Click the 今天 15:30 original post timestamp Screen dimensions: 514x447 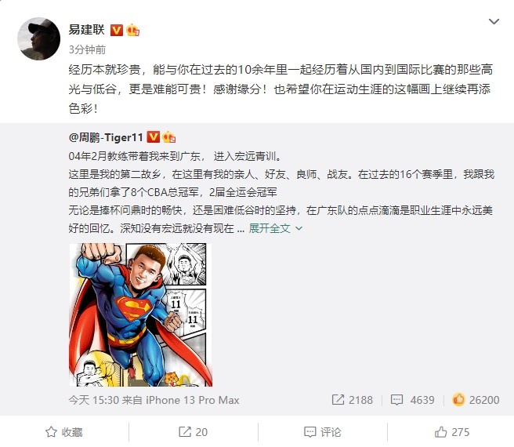(x=94, y=400)
